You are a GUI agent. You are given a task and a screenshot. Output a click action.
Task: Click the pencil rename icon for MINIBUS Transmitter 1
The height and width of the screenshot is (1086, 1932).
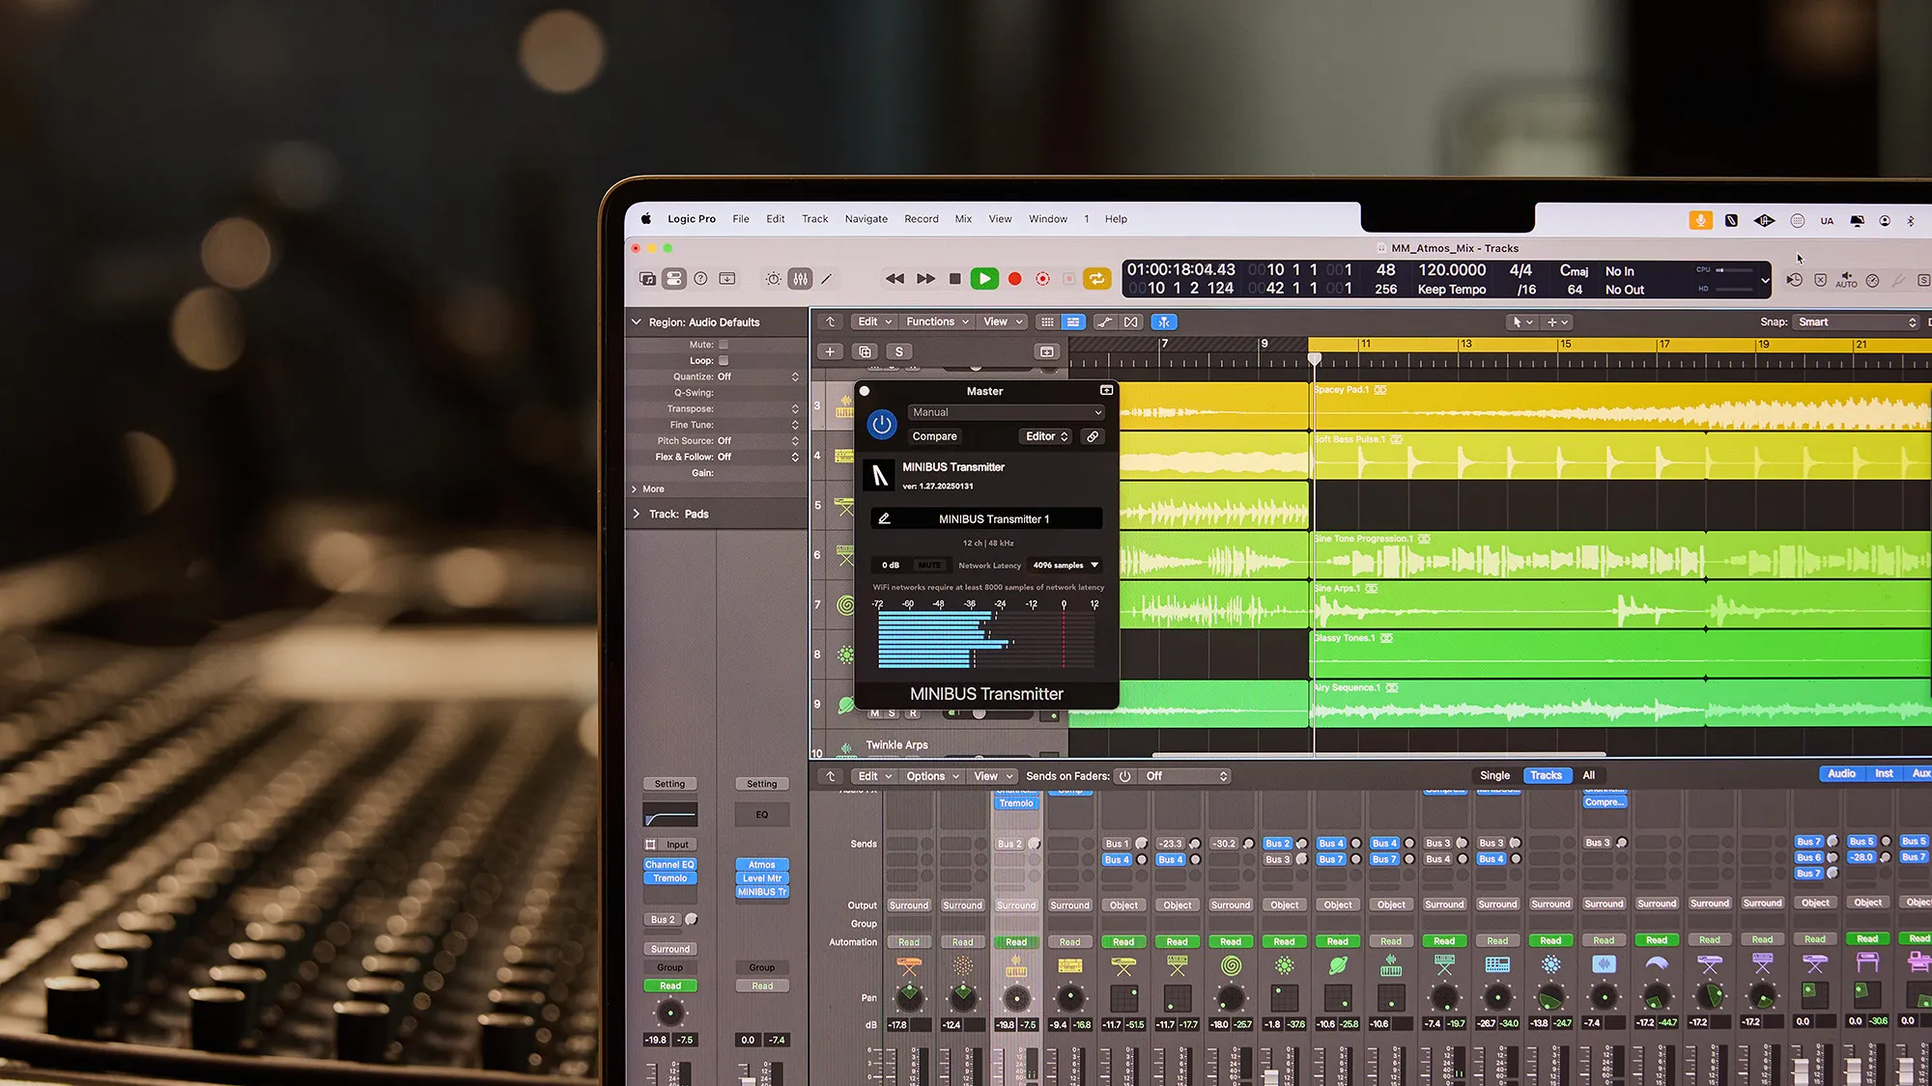884,519
